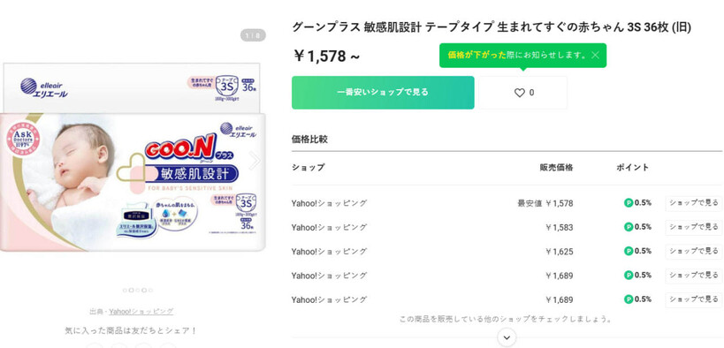The width and height of the screenshot is (724, 348).
Task: Show next product image with right arrow
Action: coord(255,161)
